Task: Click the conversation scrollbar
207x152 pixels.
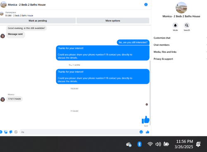Action: [x=150, y=92]
